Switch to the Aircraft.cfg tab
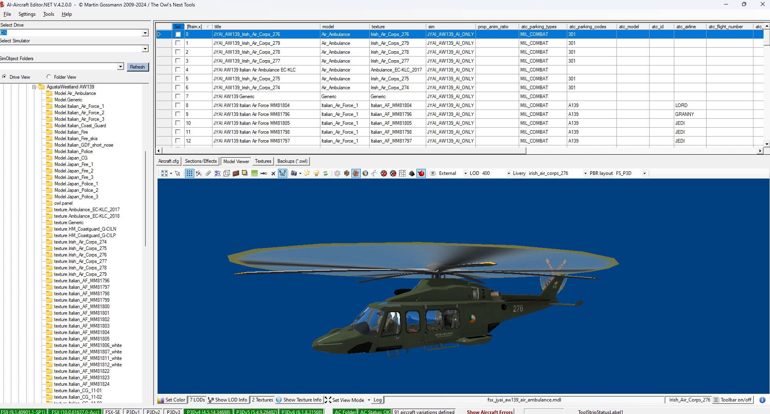The width and height of the screenshot is (770, 414). pyautogui.click(x=168, y=161)
